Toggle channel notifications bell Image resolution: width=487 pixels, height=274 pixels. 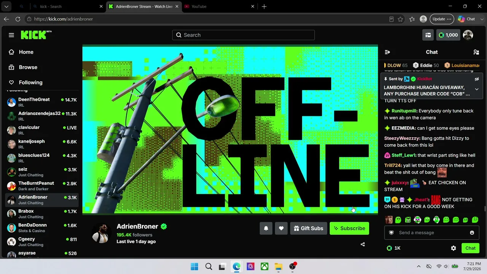[266, 228]
